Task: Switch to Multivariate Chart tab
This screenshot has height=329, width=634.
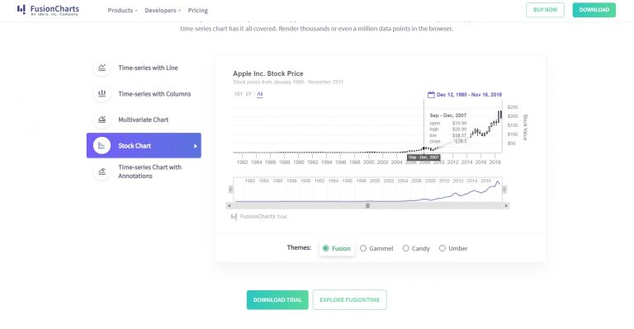Action: [x=144, y=120]
